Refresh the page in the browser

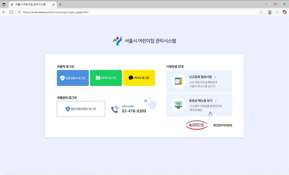click(11, 12)
